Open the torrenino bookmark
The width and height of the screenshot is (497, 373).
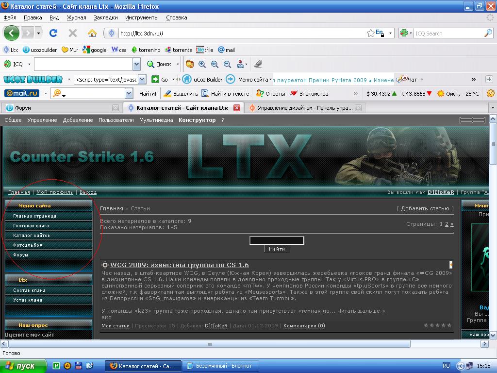pos(146,50)
